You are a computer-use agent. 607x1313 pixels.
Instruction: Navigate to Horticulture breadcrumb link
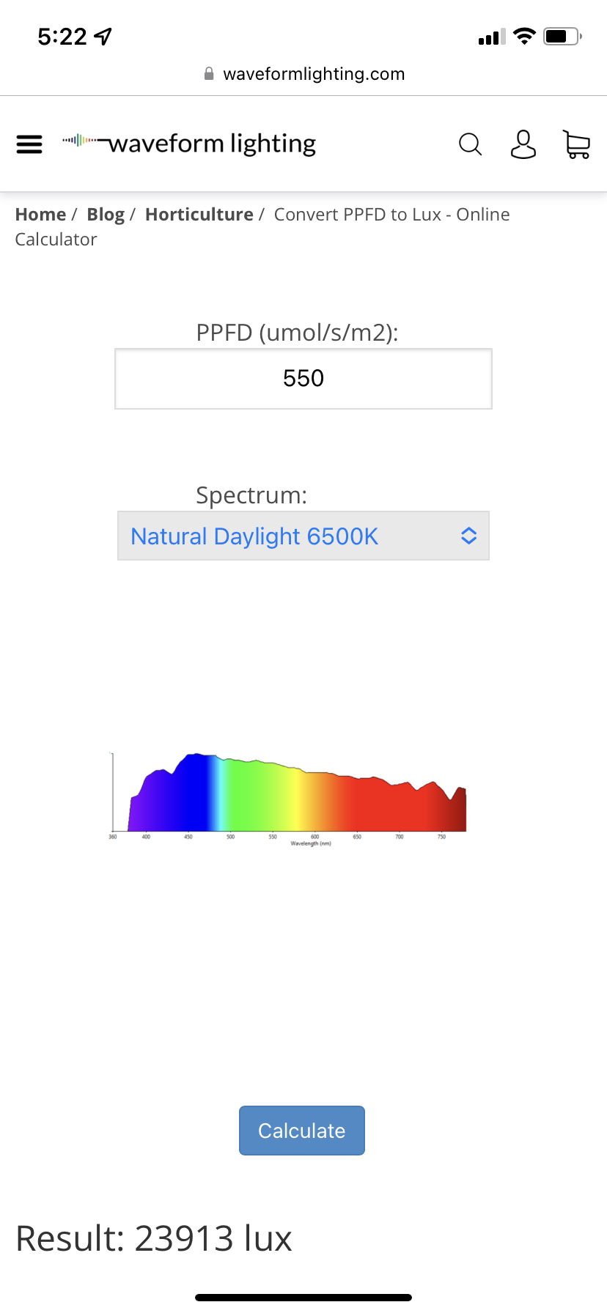coord(199,215)
